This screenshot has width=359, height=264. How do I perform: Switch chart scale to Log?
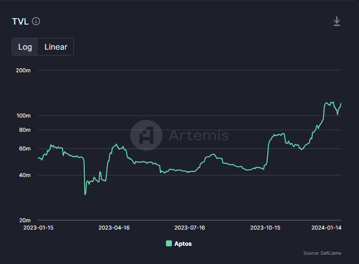tap(25, 47)
